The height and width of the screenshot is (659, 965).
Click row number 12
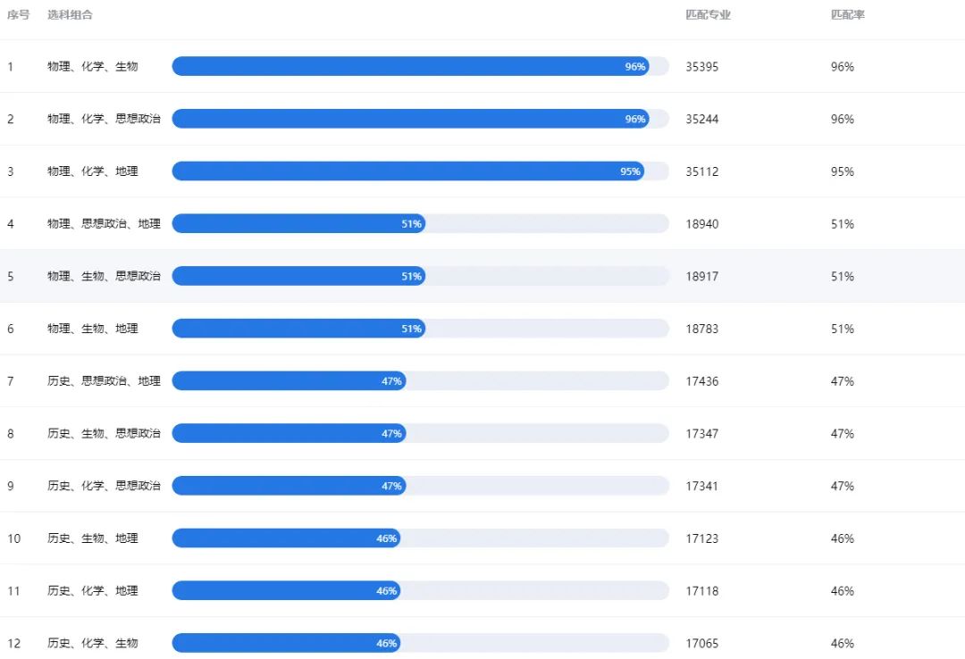pyautogui.click(x=14, y=643)
